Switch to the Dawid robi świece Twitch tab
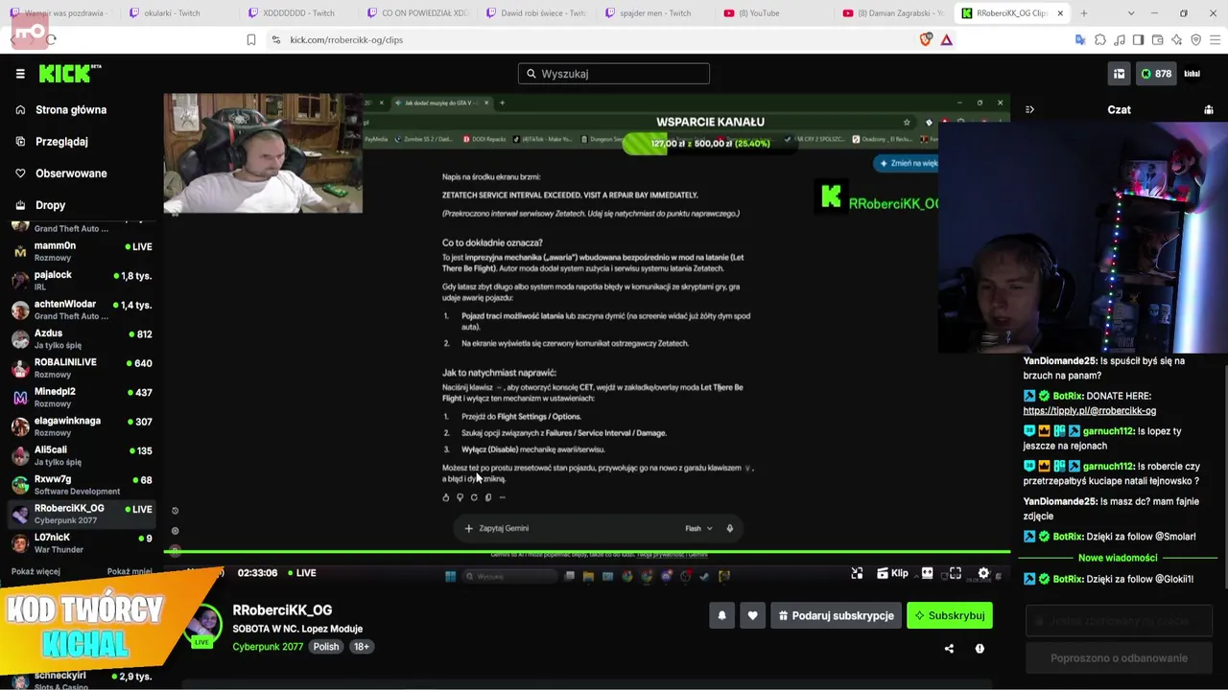Image resolution: width=1228 pixels, height=690 pixels. (535, 13)
